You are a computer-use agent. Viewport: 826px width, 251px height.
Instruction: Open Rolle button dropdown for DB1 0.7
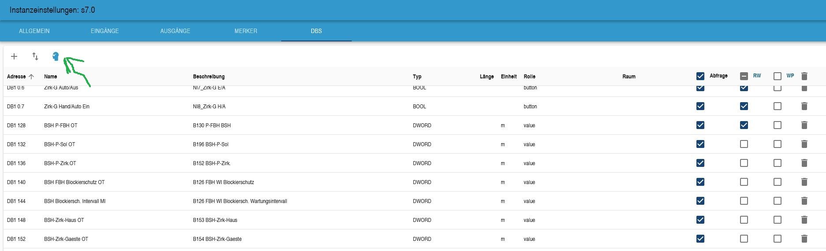pos(530,107)
